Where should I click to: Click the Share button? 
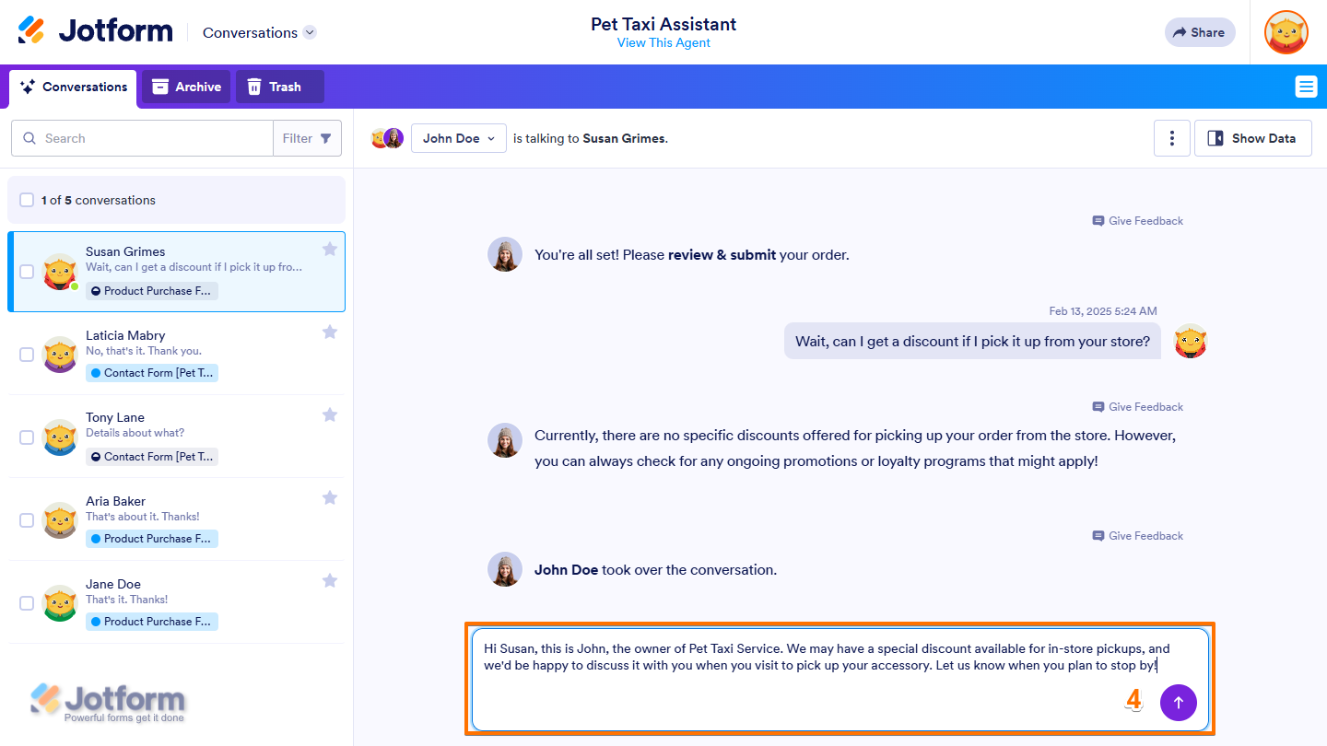click(1199, 32)
